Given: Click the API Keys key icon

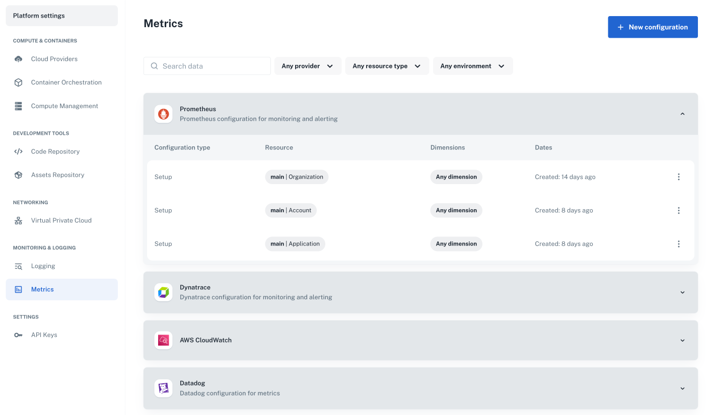Looking at the screenshot, I should (18, 335).
